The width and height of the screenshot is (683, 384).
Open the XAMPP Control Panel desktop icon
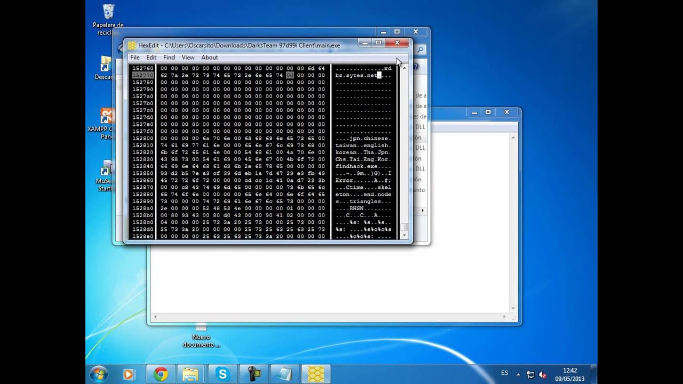pyautogui.click(x=106, y=124)
